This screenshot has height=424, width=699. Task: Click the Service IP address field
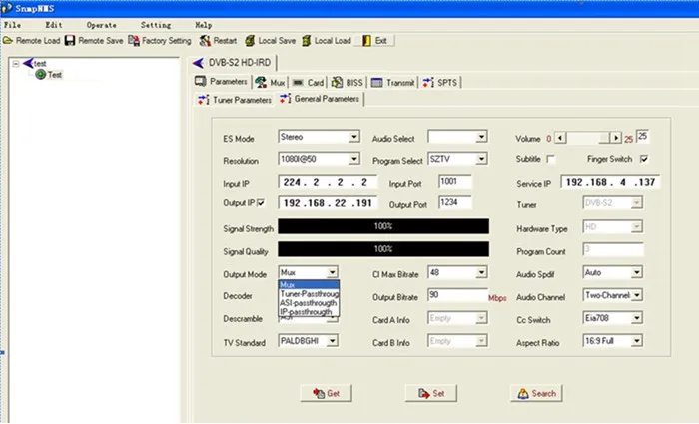tap(610, 182)
